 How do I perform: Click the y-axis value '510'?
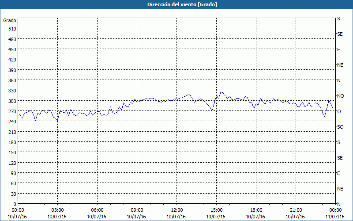pyautogui.click(x=12, y=29)
